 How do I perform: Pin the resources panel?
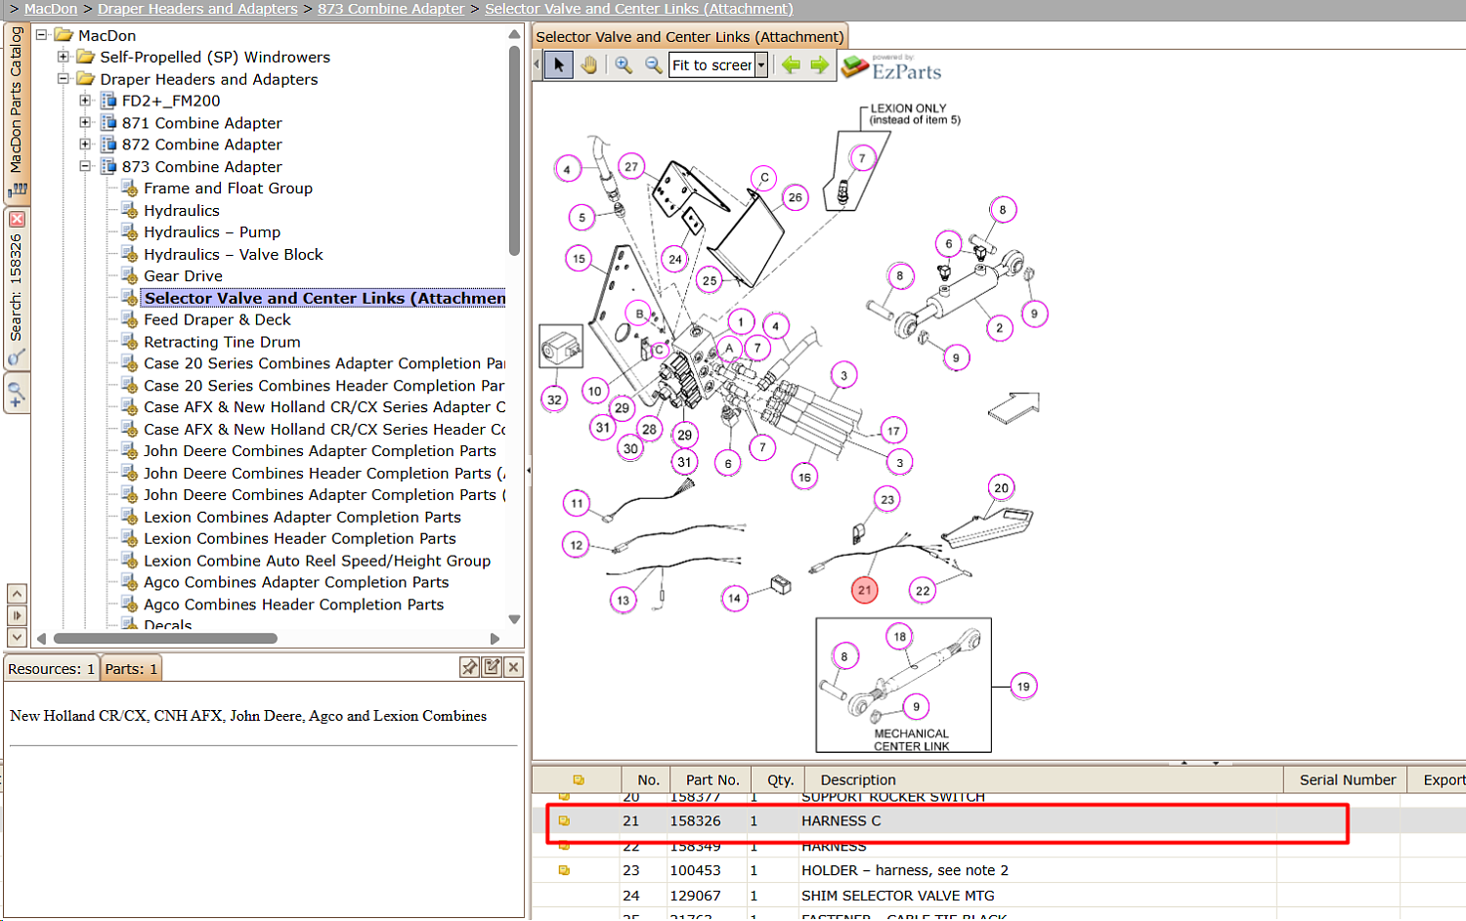[469, 667]
